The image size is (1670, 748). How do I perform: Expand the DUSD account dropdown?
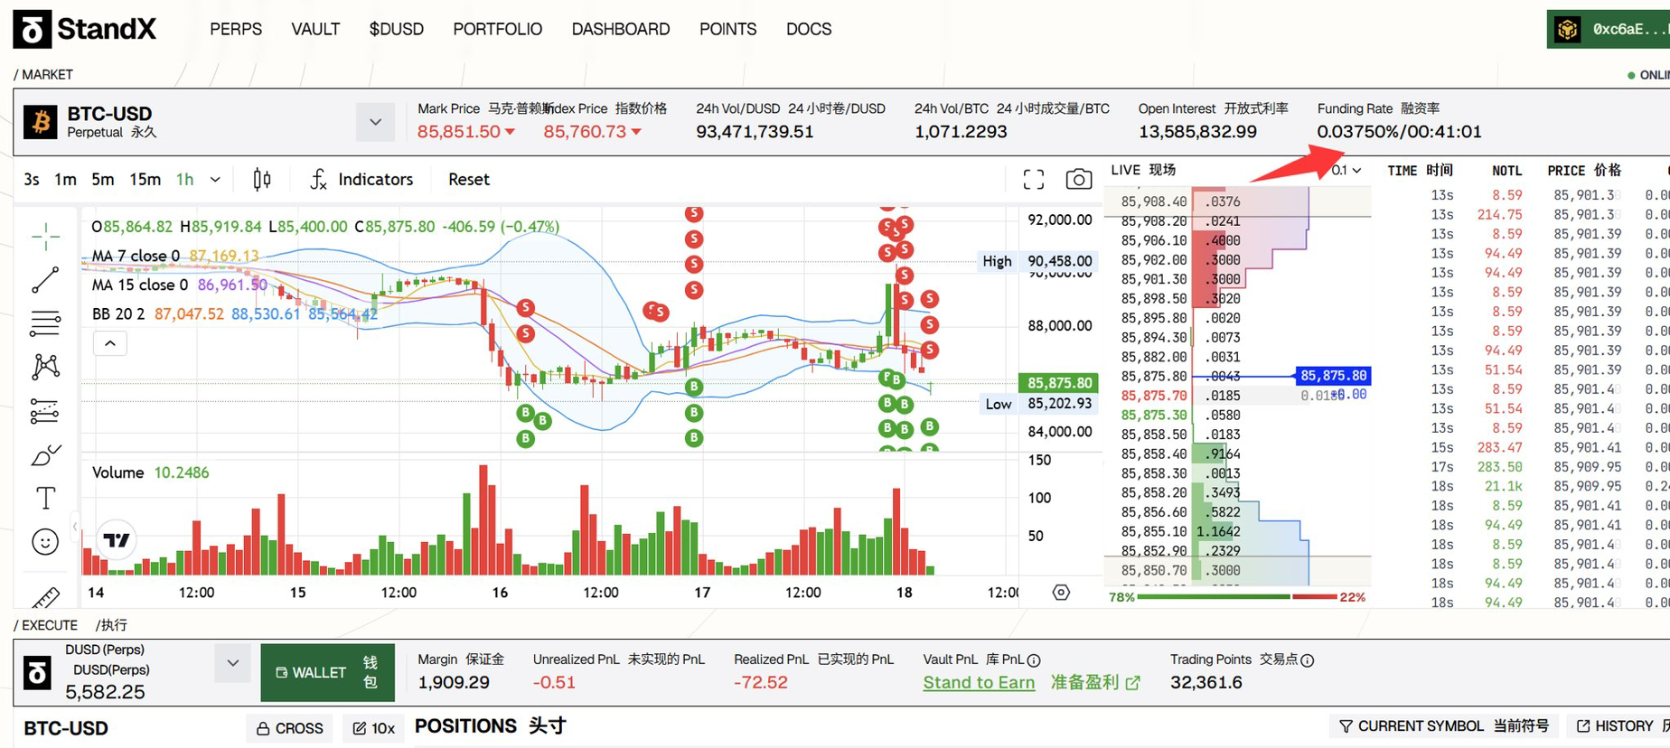click(232, 663)
